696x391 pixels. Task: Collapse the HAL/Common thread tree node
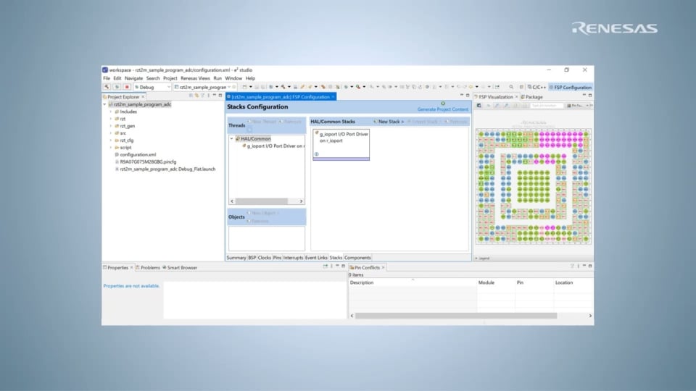[232, 138]
